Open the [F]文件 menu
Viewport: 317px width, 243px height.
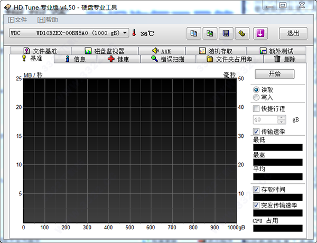[17, 20]
